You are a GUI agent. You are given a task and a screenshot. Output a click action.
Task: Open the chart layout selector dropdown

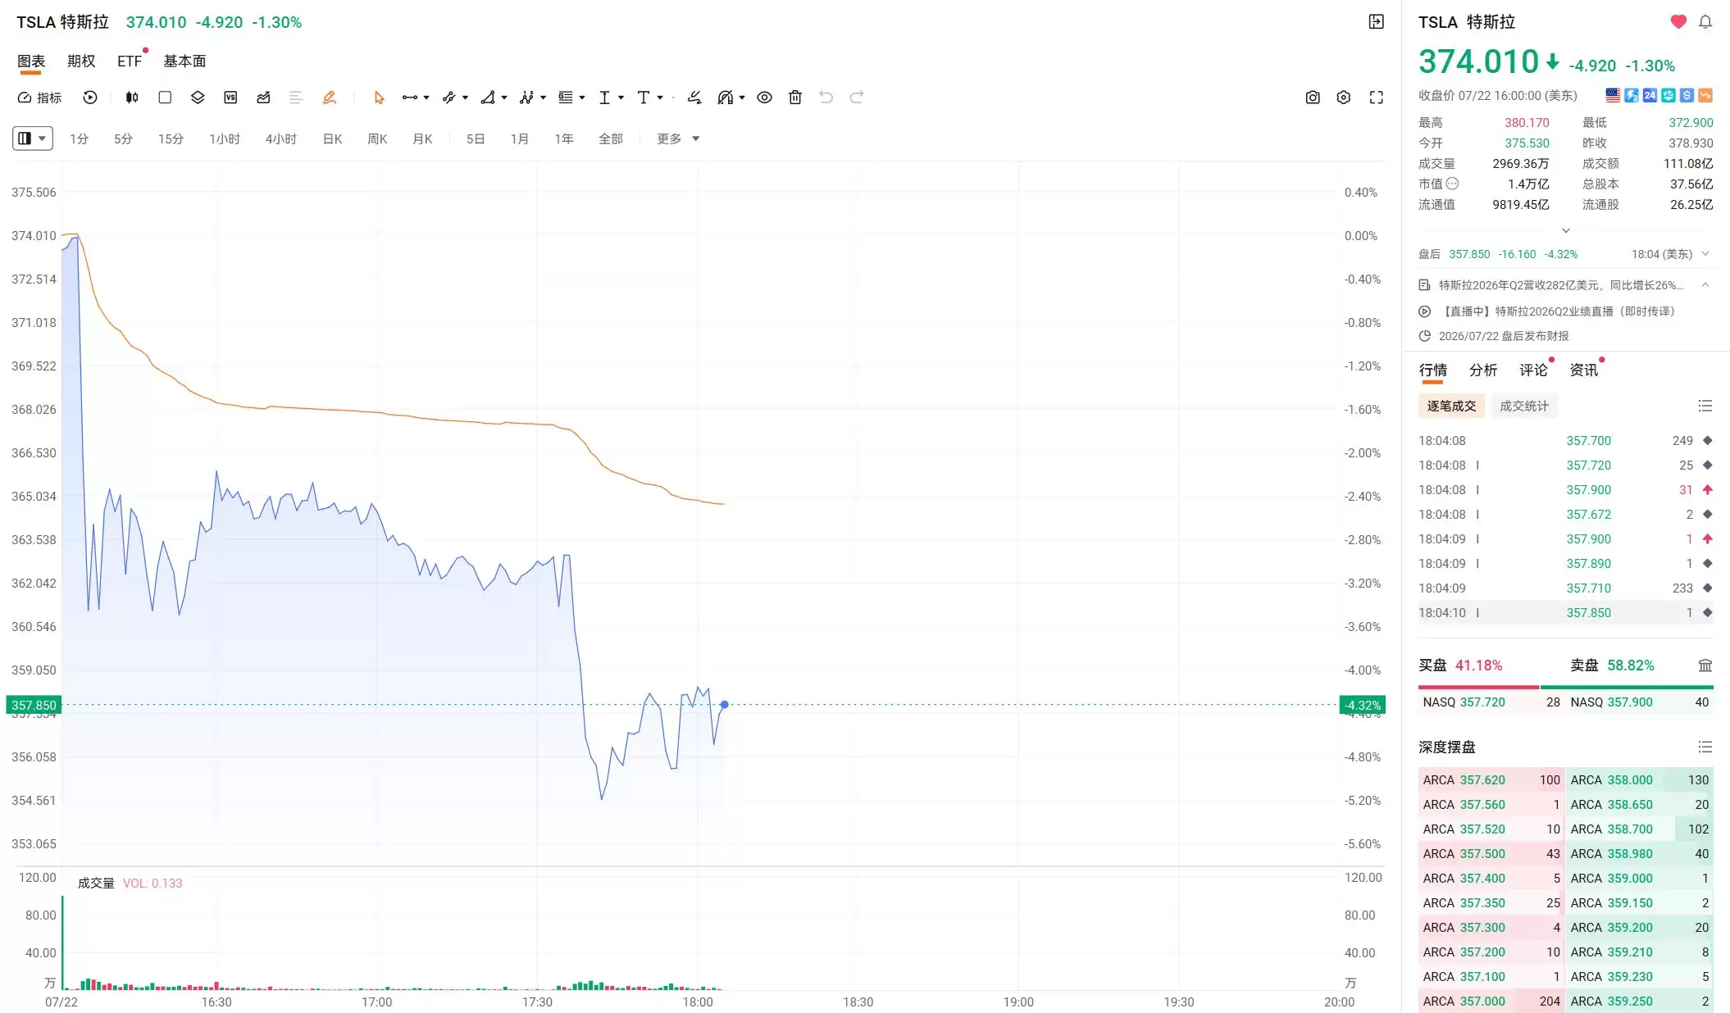33,139
